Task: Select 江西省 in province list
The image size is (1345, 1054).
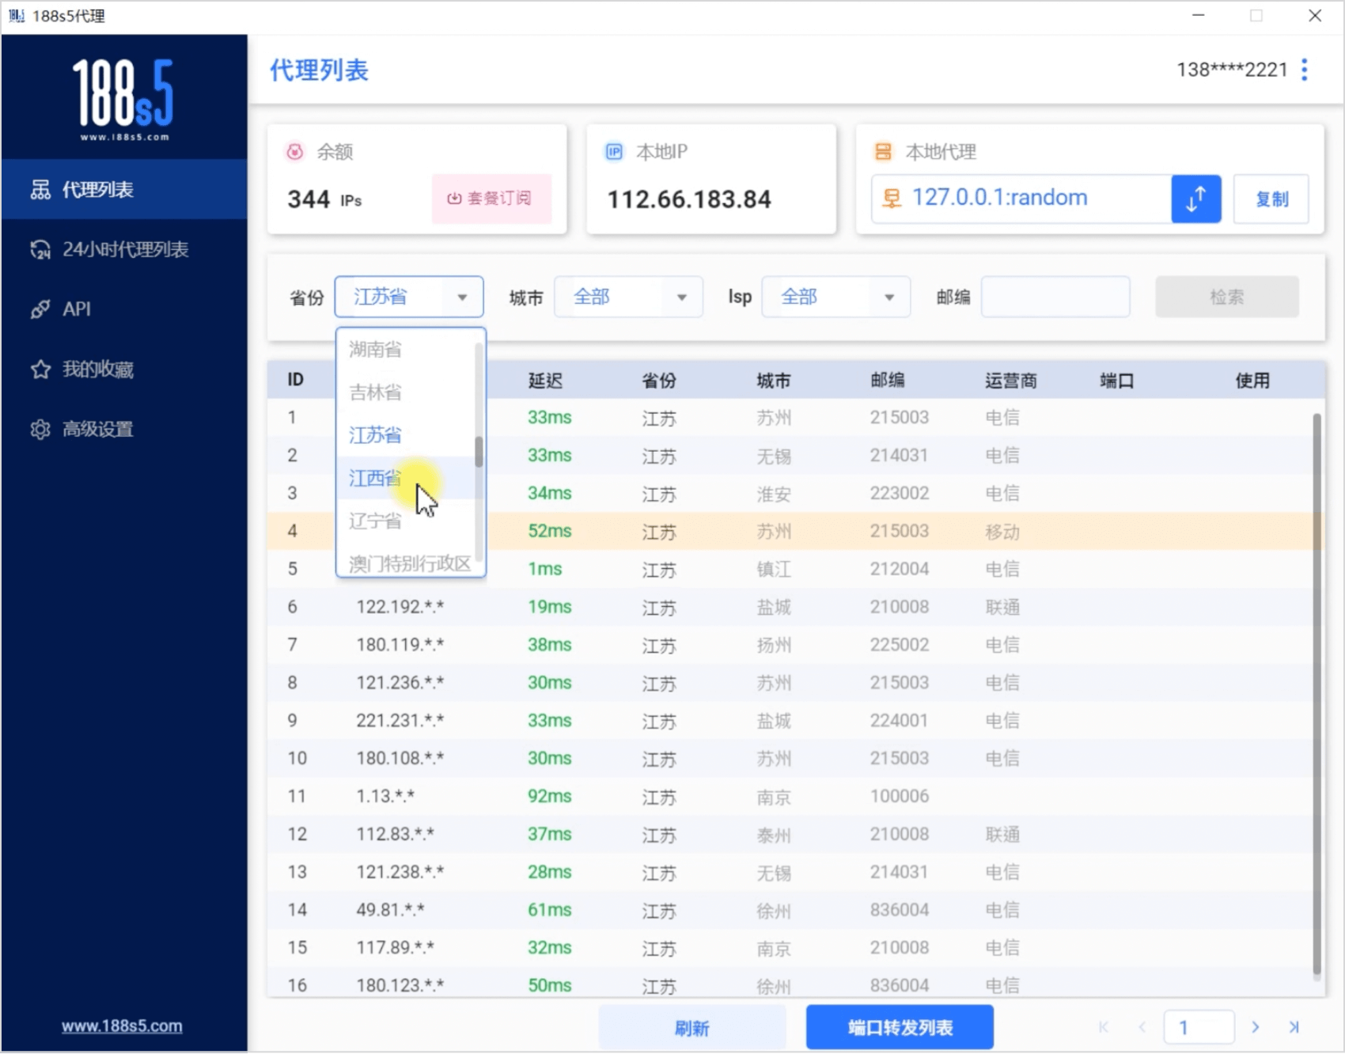Action: point(406,478)
